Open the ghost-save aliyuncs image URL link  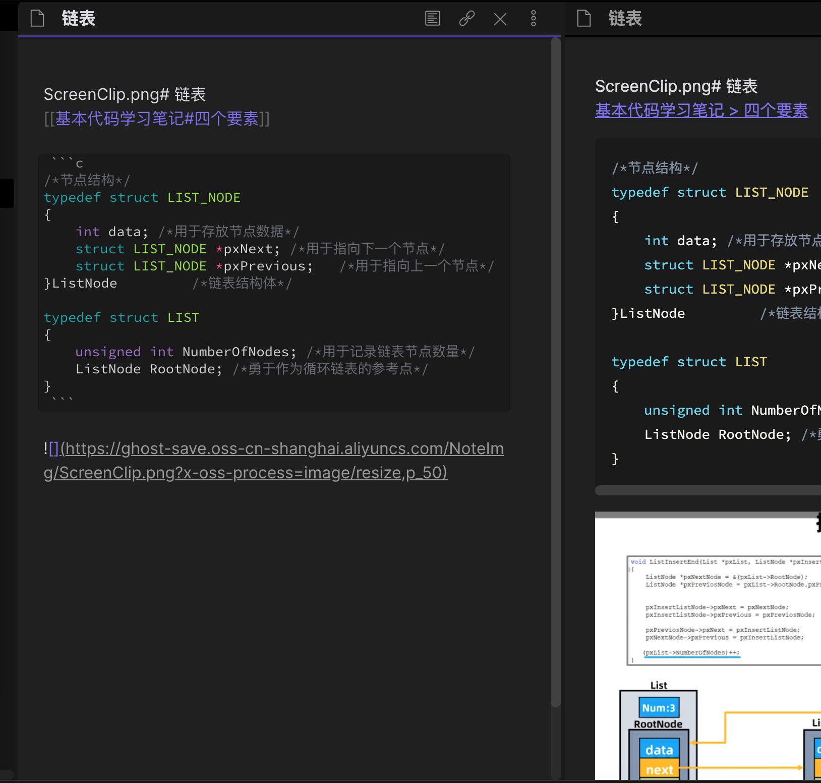click(274, 461)
